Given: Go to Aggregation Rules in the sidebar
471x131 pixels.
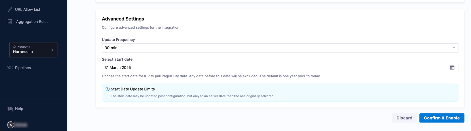Looking at the screenshot, I should click(32, 22).
